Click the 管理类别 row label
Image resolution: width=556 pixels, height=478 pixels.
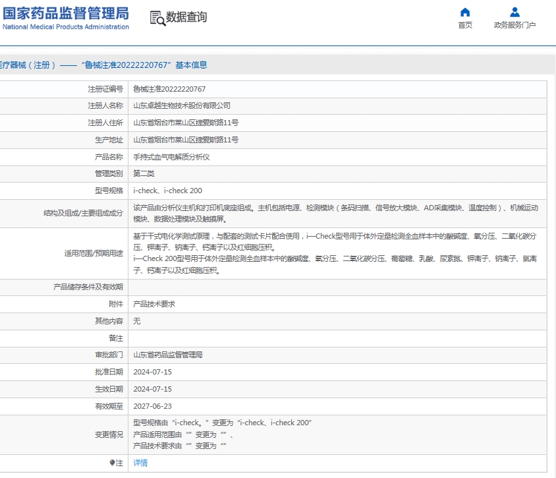(109, 173)
